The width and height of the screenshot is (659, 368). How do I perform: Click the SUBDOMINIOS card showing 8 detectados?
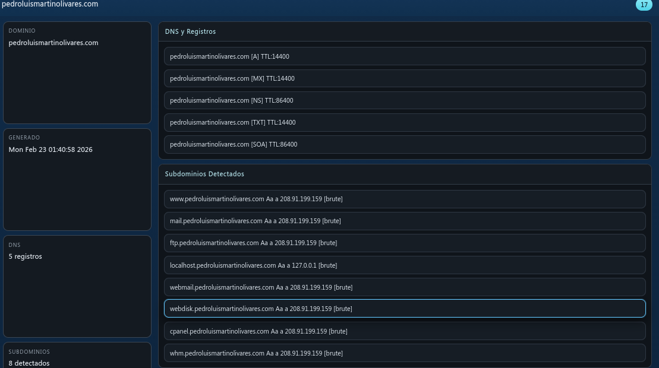(77, 356)
